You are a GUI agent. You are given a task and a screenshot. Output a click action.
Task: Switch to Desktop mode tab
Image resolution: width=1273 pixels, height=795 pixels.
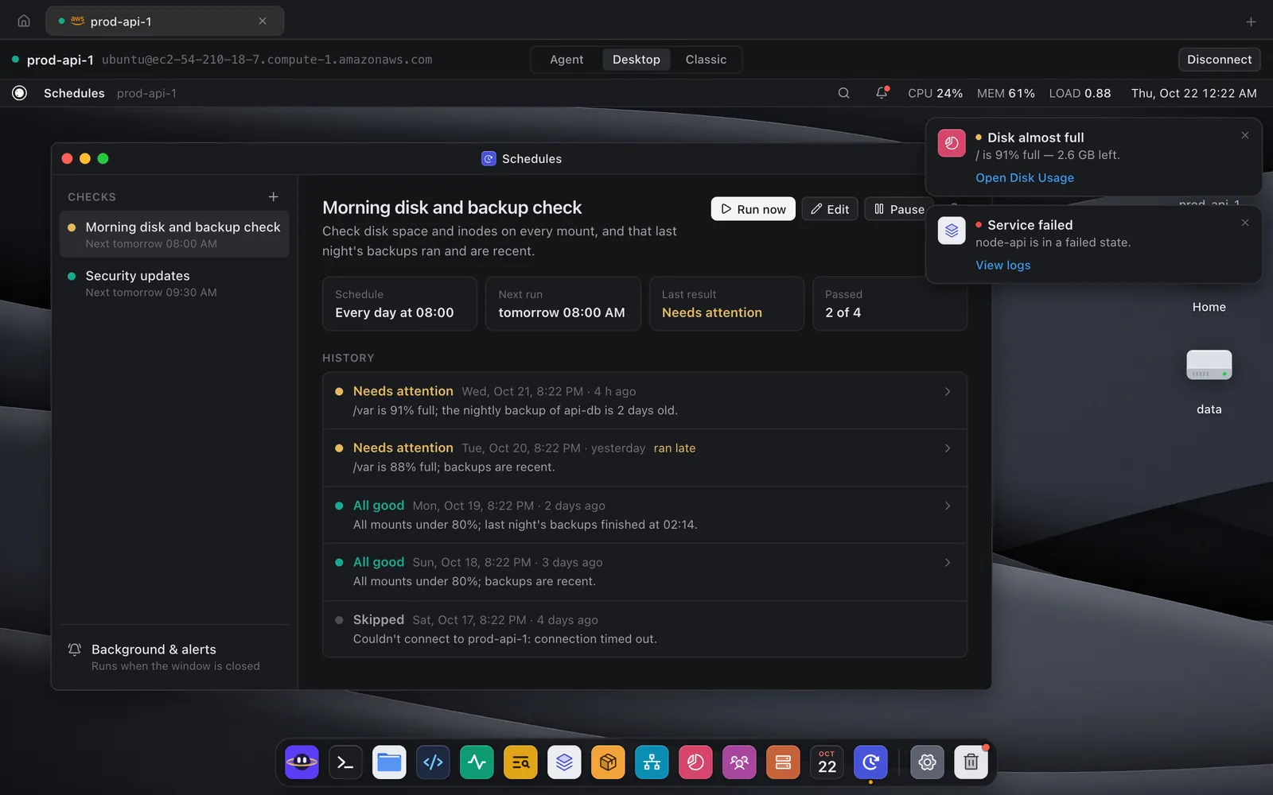636,60
